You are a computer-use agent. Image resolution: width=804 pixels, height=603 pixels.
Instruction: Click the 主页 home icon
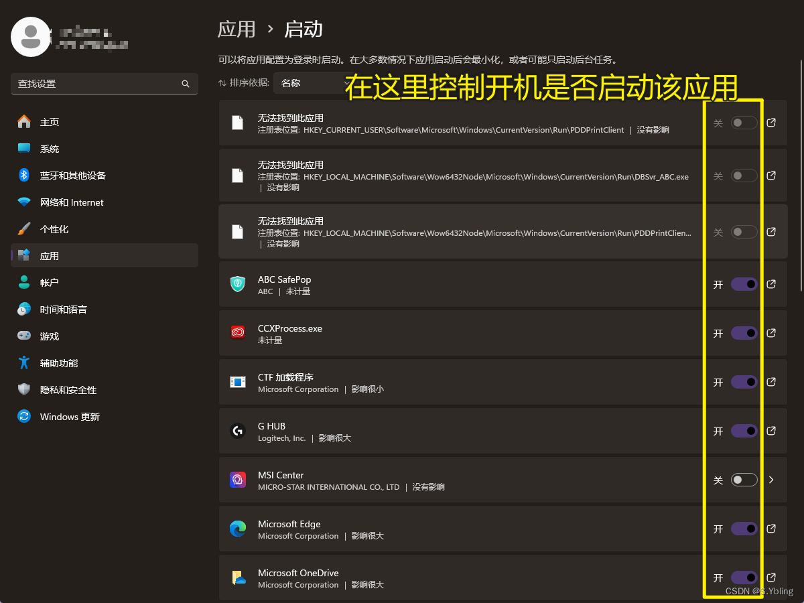[x=24, y=121]
